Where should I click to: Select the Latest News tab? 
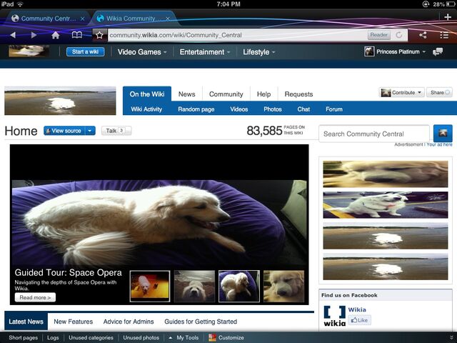point(26,322)
